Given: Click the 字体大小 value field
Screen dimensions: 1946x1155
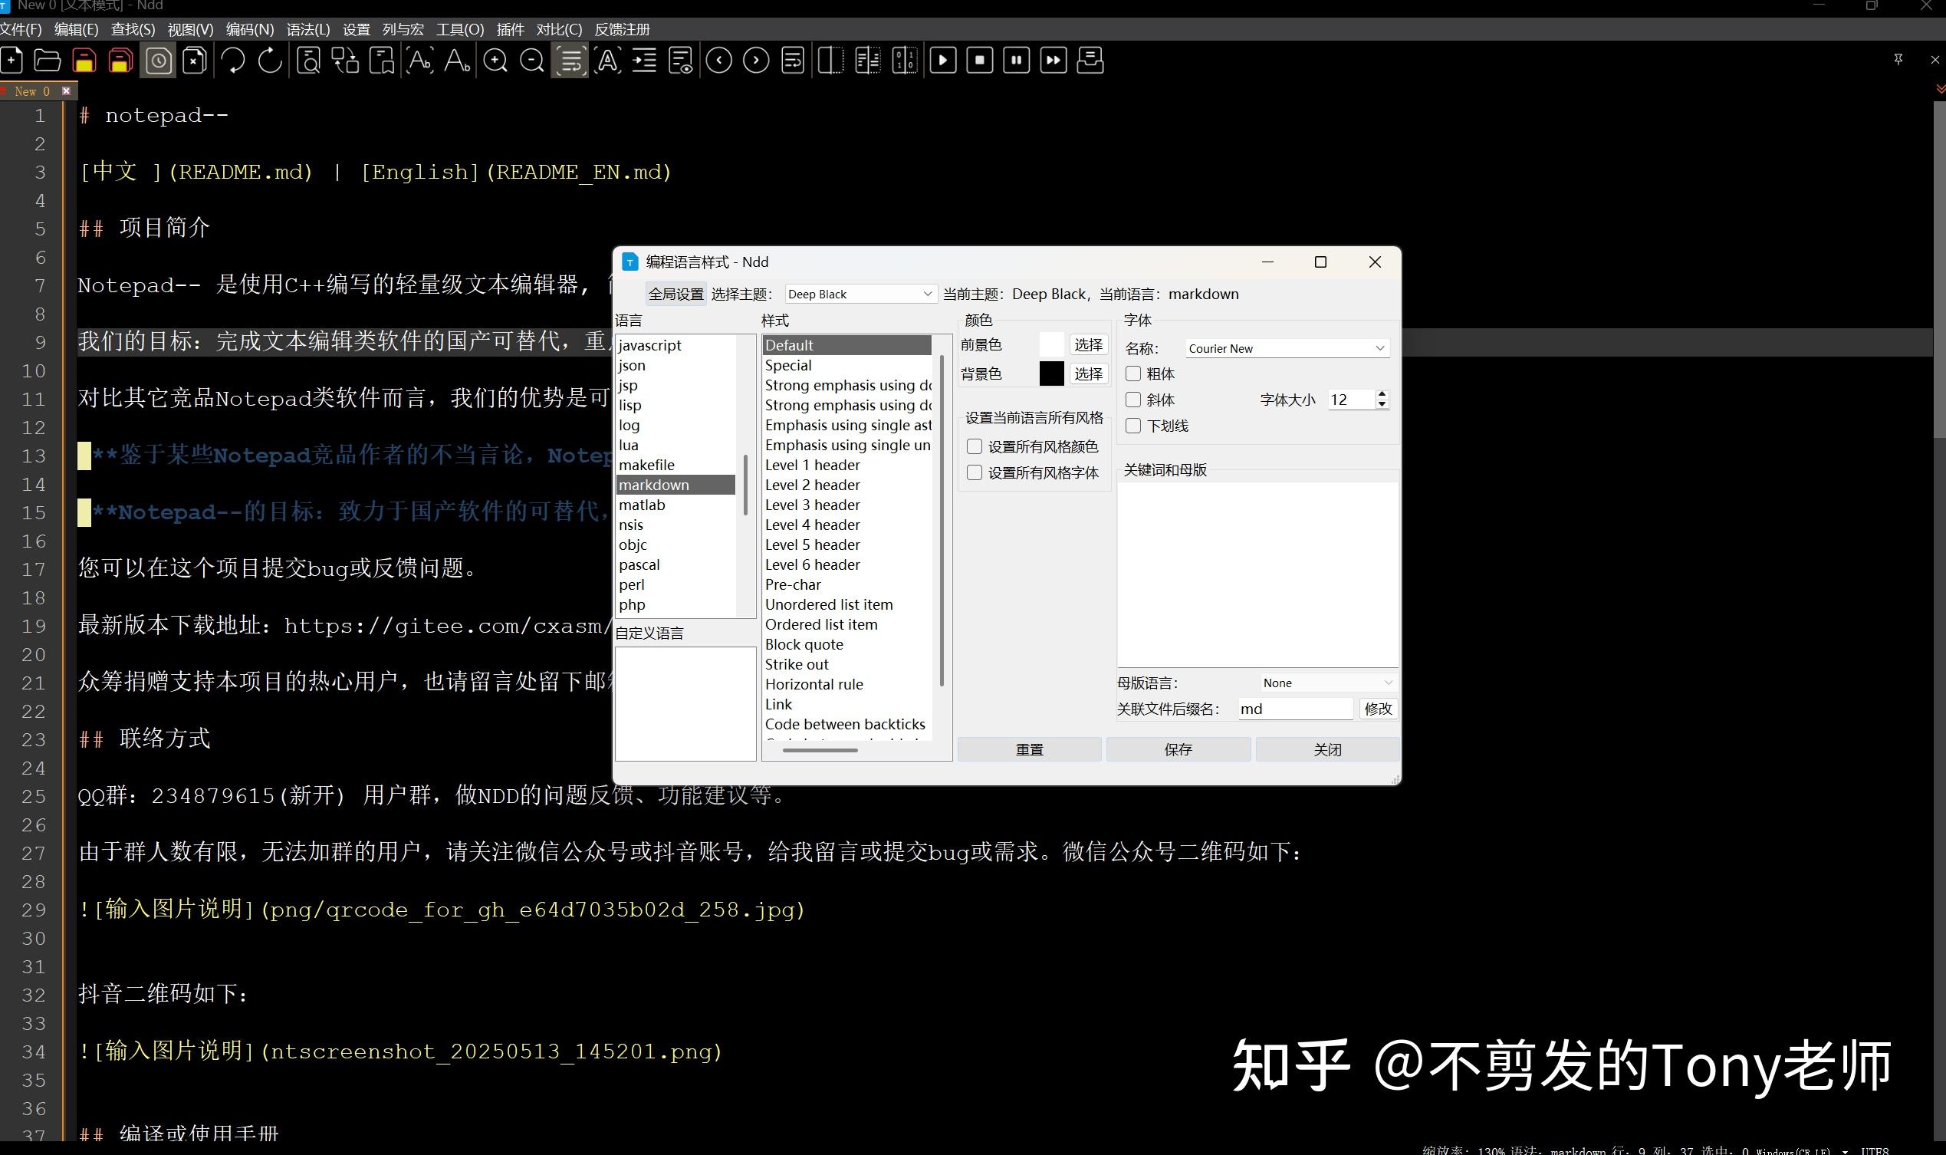Looking at the screenshot, I should [x=1351, y=400].
